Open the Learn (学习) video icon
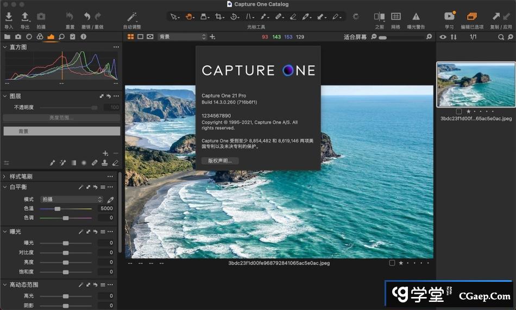Image resolution: width=516 pixels, height=310 pixels. click(x=449, y=17)
